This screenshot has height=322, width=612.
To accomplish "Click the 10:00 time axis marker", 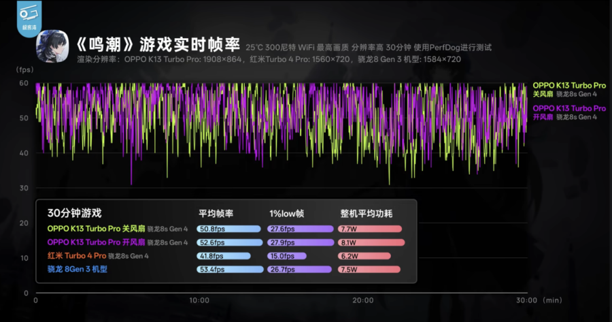I will (x=199, y=300).
